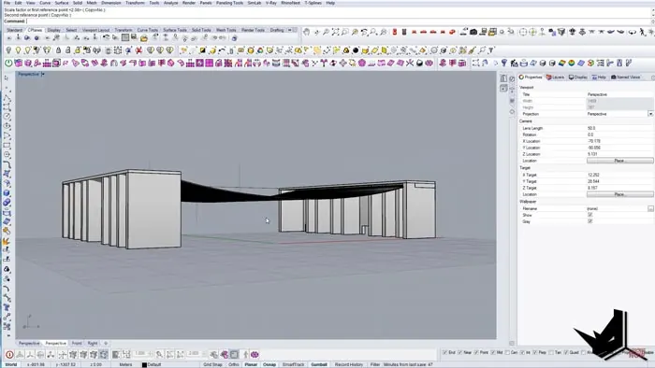
Task: Toggle the Perp osnap checkbox
Action: pos(535,352)
